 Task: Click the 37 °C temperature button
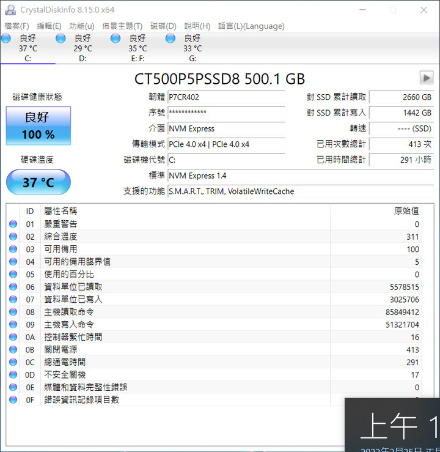tap(38, 182)
